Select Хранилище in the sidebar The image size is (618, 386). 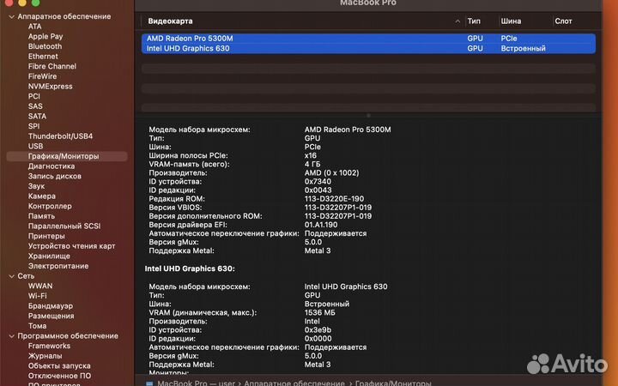(49, 256)
